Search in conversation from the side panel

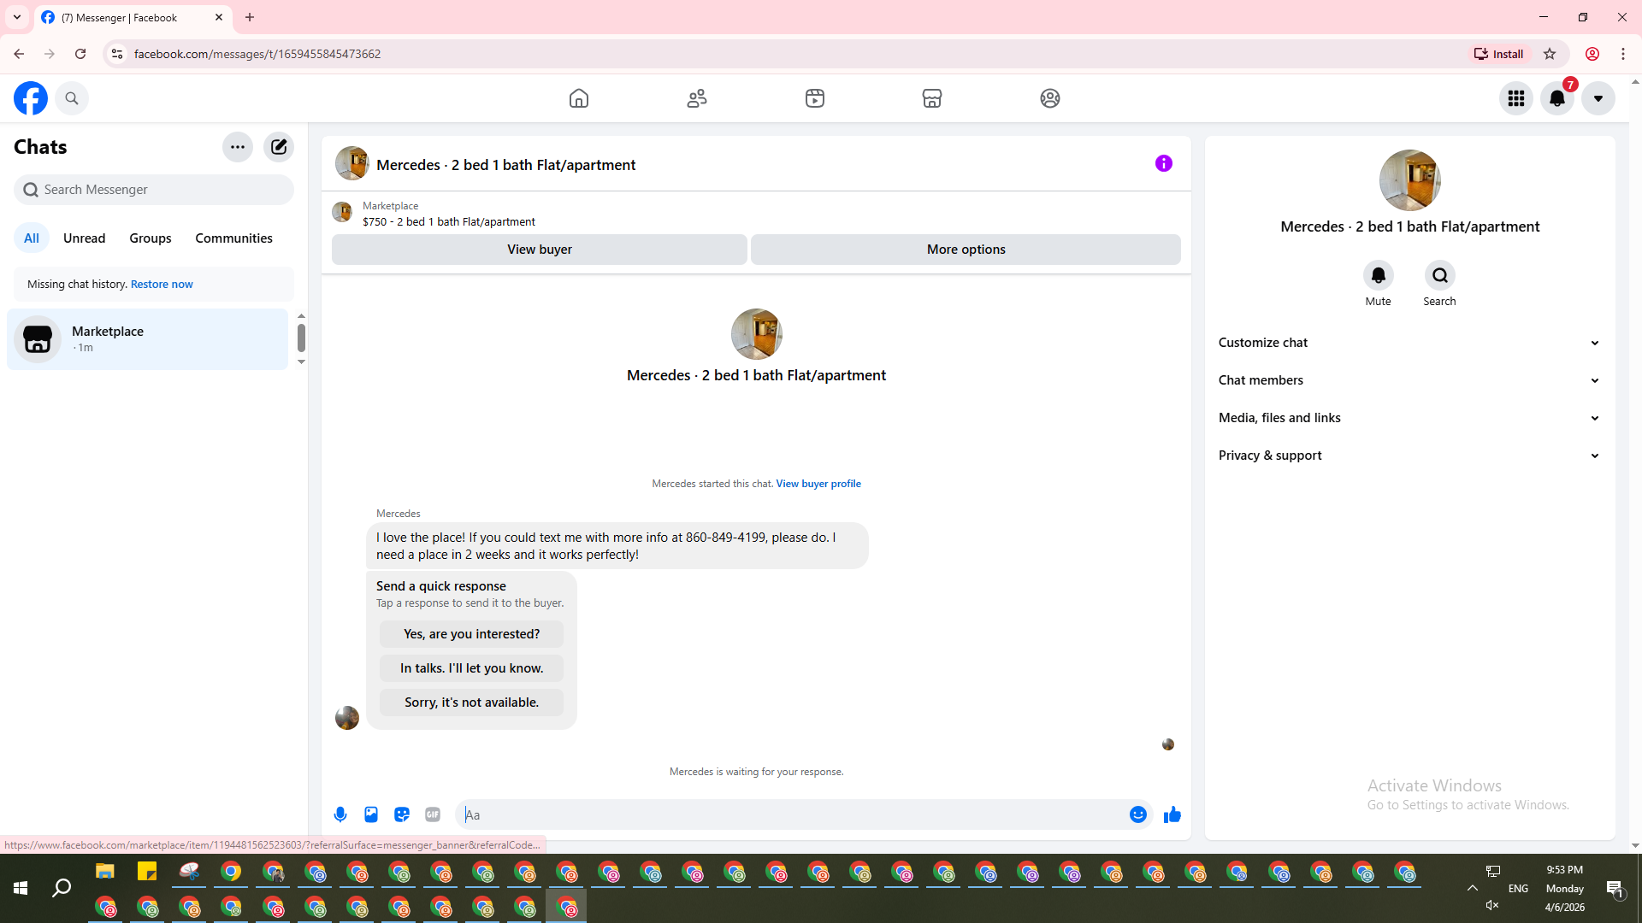(x=1440, y=276)
